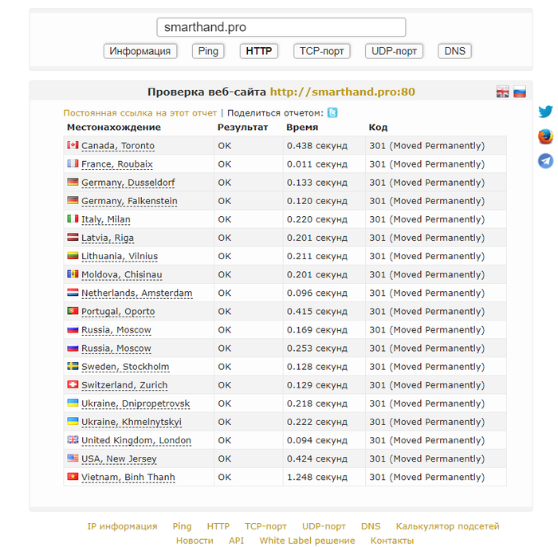Viewport: 558px width, 547px height.
Task: Open Калькулятор подсетей footer link
Action: 448,526
